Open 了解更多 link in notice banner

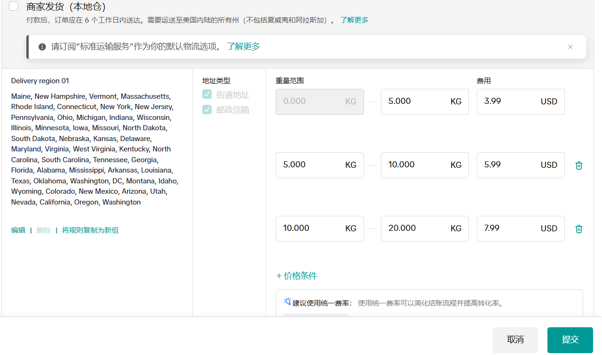point(243,47)
